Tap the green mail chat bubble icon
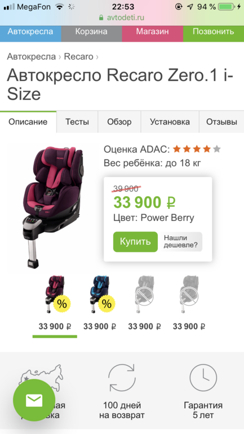This screenshot has width=244, height=434. coord(34,400)
